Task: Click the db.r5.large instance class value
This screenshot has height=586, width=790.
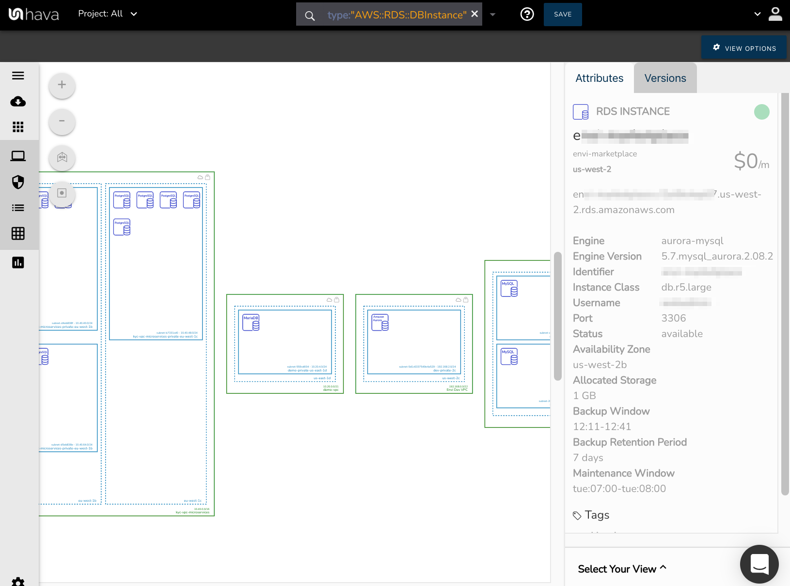Action: point(686,287)
